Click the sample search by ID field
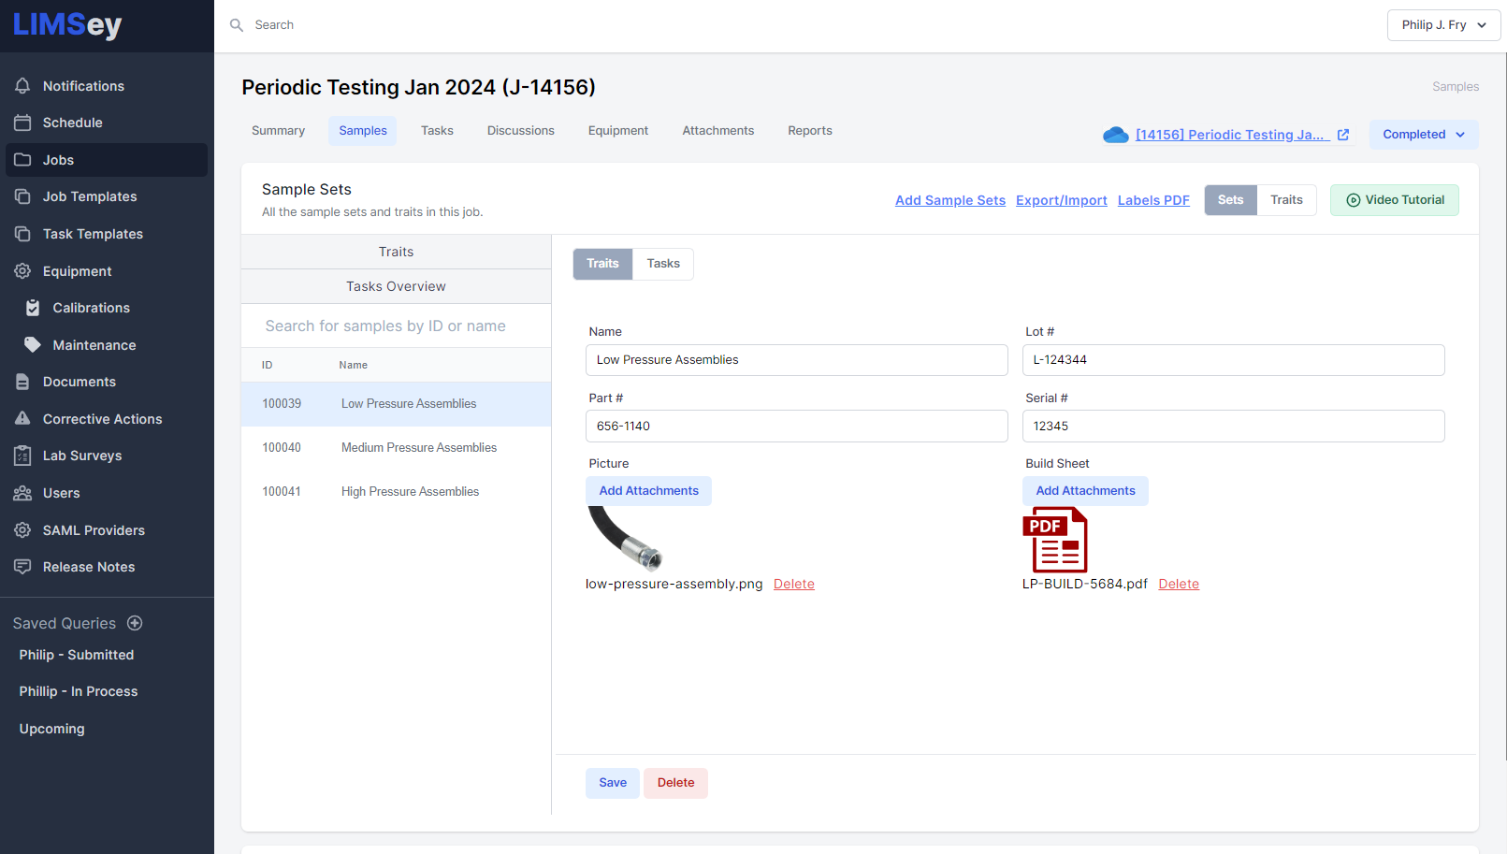The width and height of the screenshot is (1507, 854). 397,326
